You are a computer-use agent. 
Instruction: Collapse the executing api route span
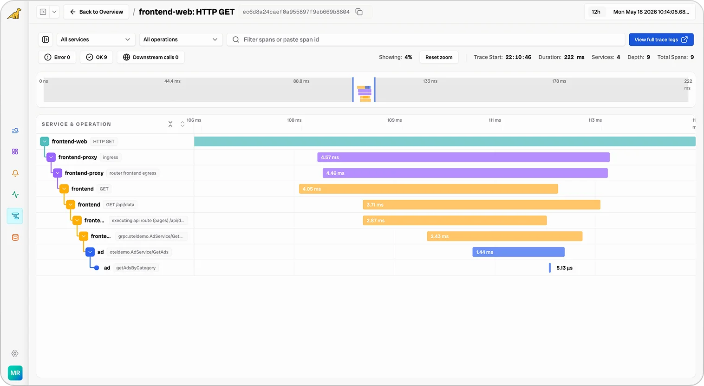(x=77, y=220)
